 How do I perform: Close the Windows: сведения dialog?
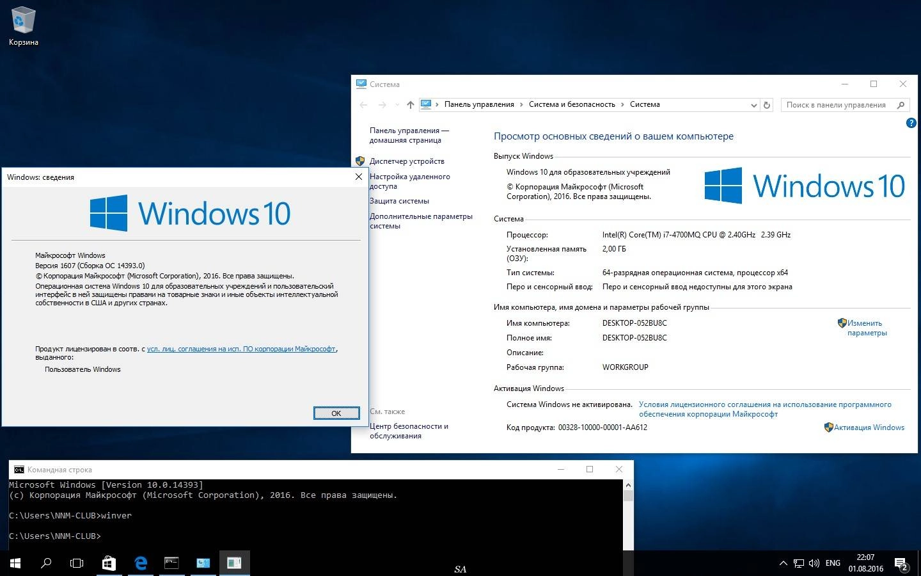click(x=358, y=177)
